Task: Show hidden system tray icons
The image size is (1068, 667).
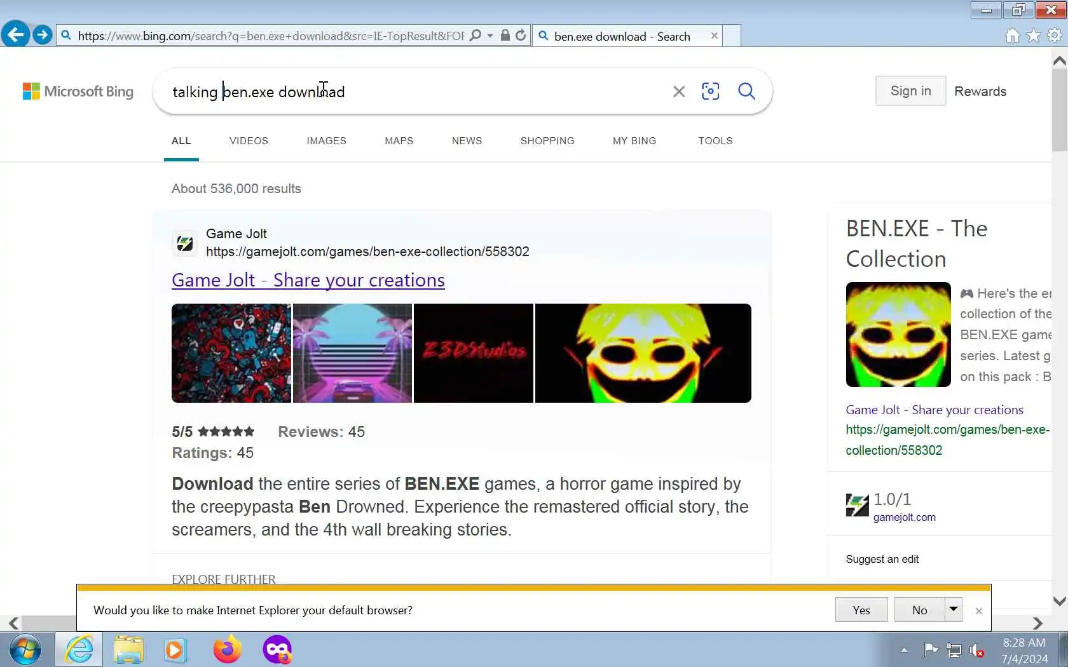Action: [x=904, y=650]
